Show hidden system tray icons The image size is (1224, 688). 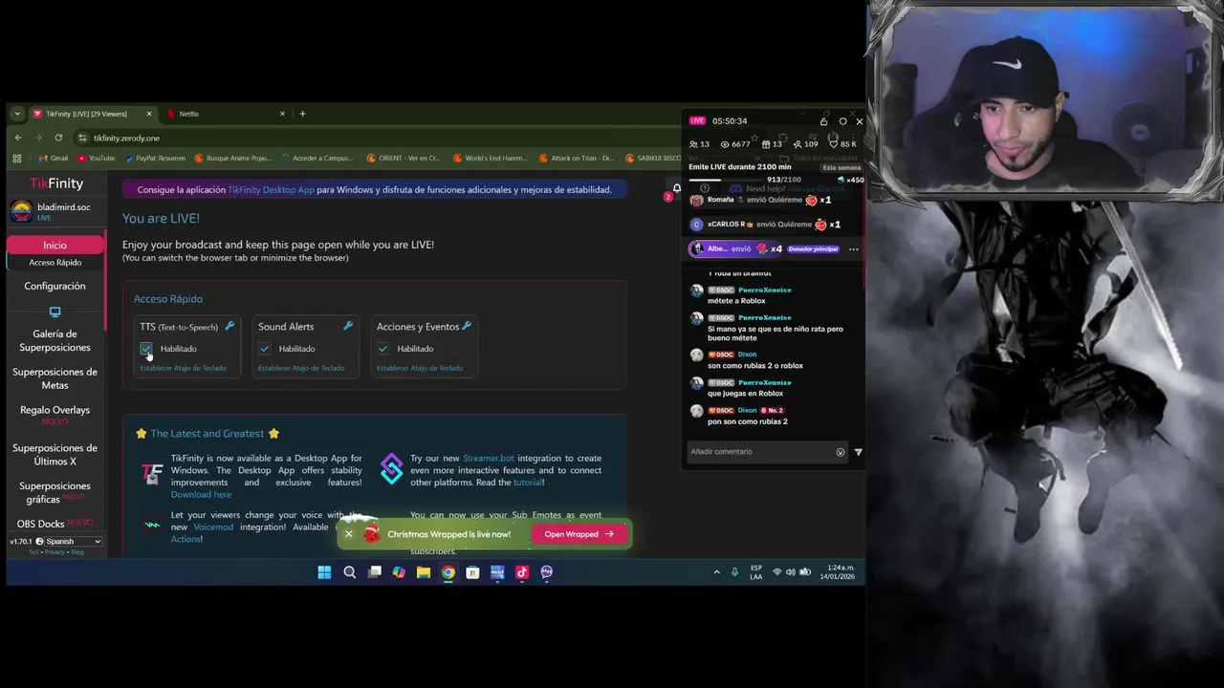716,572
